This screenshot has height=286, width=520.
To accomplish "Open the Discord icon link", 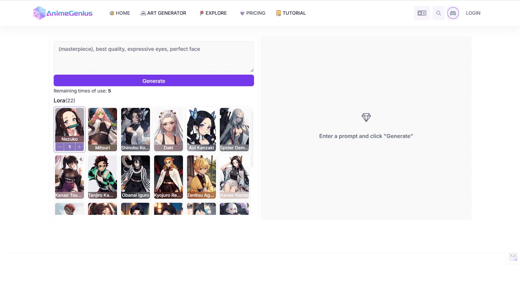I will (453, 13).
